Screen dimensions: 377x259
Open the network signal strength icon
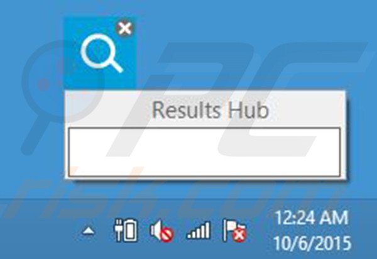click(x=199, y=230)
